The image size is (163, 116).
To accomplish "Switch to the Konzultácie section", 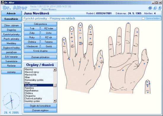I will click(x=11, y=19).
